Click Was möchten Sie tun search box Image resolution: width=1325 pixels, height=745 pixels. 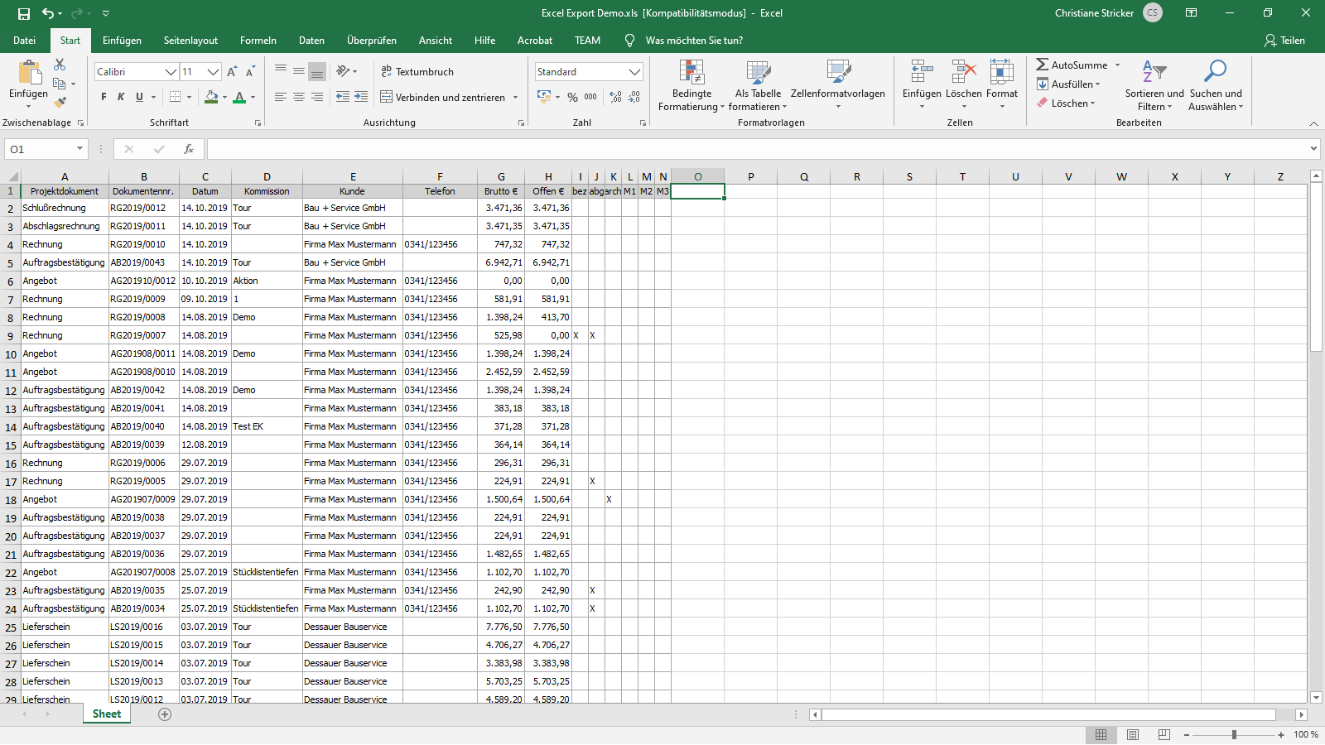click(694, 41)
